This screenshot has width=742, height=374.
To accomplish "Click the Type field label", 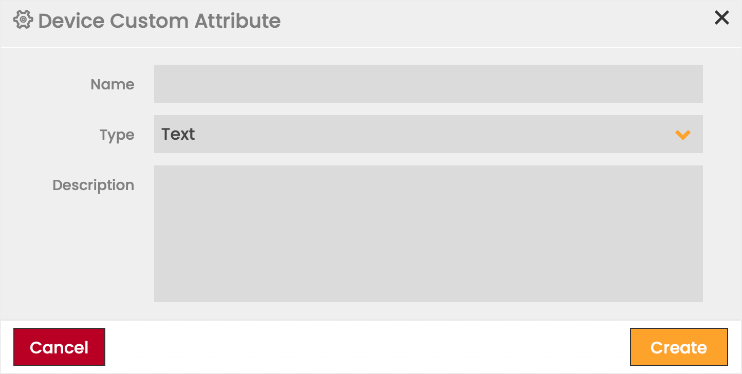I will coord(117,135).
